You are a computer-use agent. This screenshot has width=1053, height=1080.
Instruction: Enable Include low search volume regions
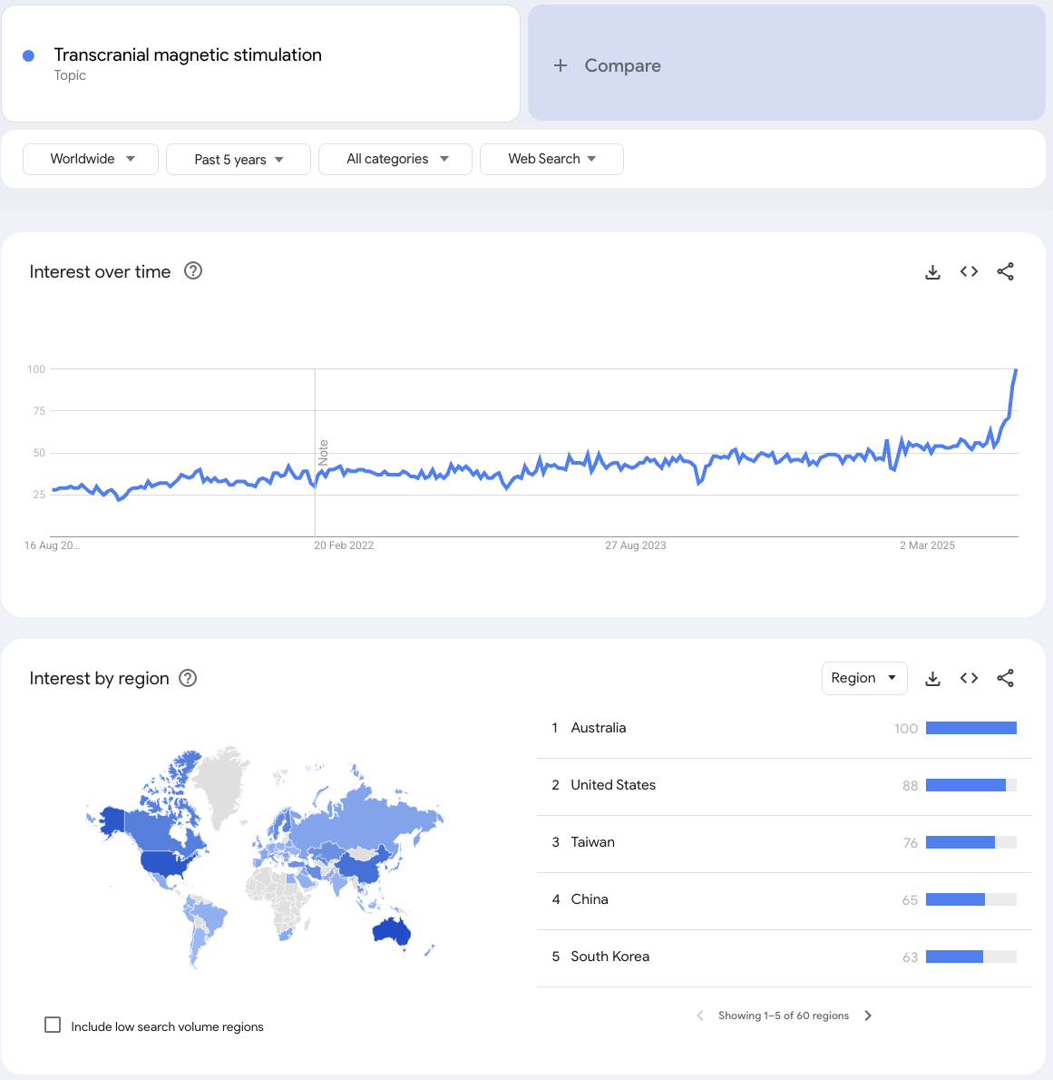point(54,1025)
